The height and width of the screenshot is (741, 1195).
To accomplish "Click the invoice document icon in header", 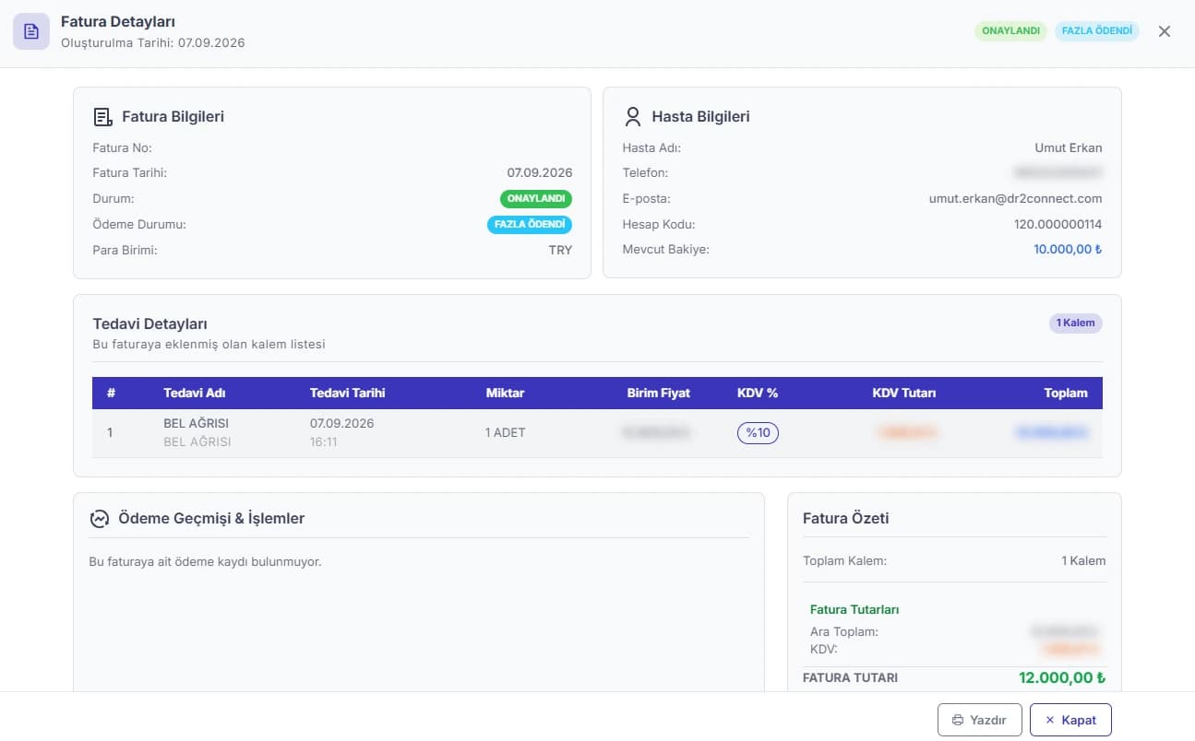I will pos(31,31).
